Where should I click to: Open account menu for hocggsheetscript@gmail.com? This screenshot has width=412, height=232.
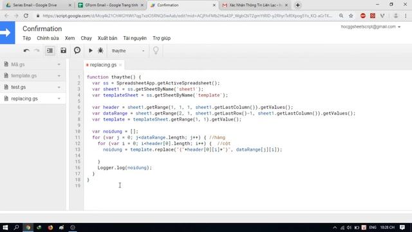click(371, 27)
